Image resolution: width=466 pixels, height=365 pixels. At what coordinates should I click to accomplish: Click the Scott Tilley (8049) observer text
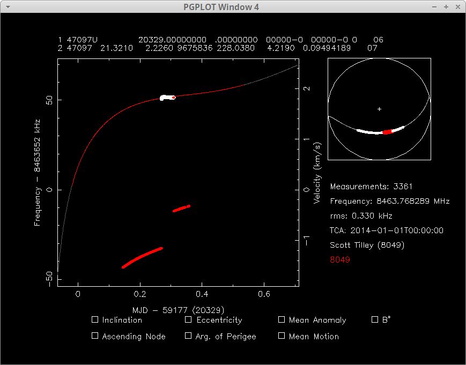click(367, 245)
